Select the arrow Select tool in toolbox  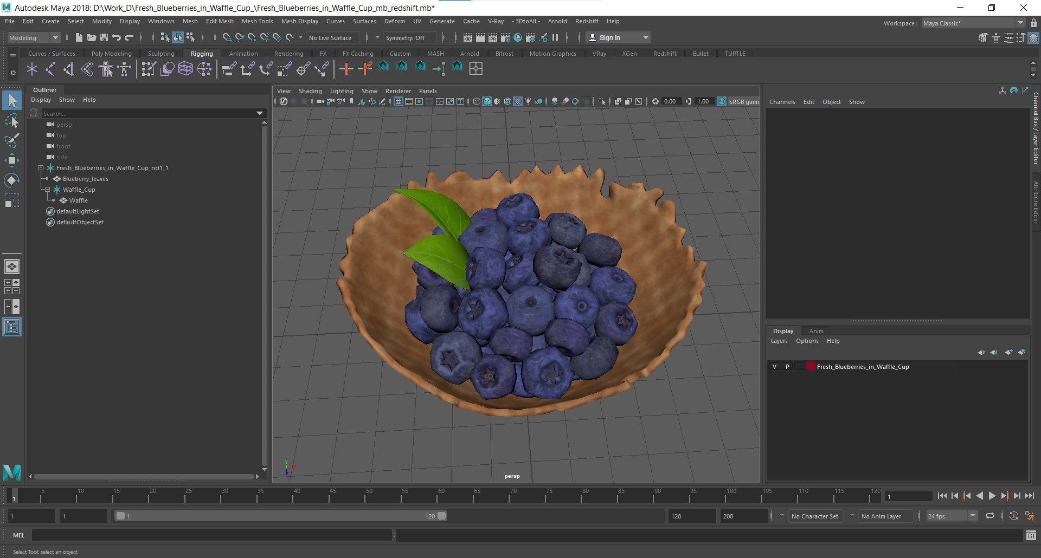12,100
